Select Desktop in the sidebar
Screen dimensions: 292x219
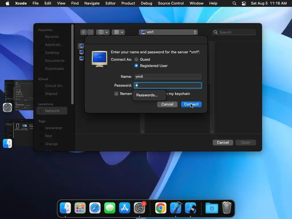(52, 53)
